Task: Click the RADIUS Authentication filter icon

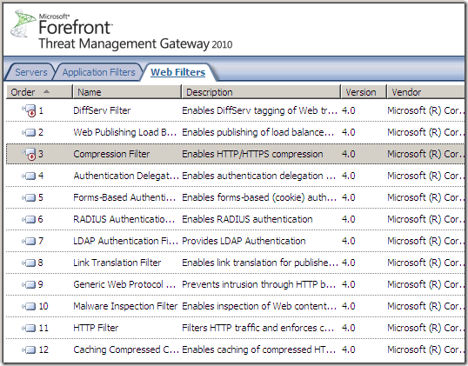Action: pyautogui.click(x=29, y=220)
